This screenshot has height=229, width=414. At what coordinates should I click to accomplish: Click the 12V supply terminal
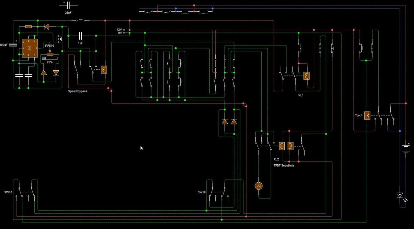pyautogui.click(x=124, y=30)
